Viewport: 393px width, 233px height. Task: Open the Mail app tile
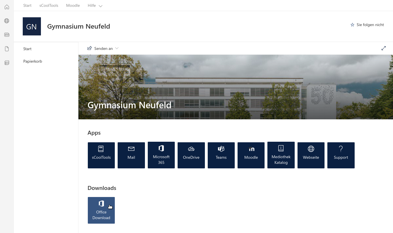point(131,155)
